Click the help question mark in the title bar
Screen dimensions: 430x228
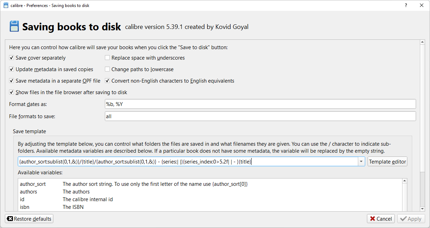point(406,5)
